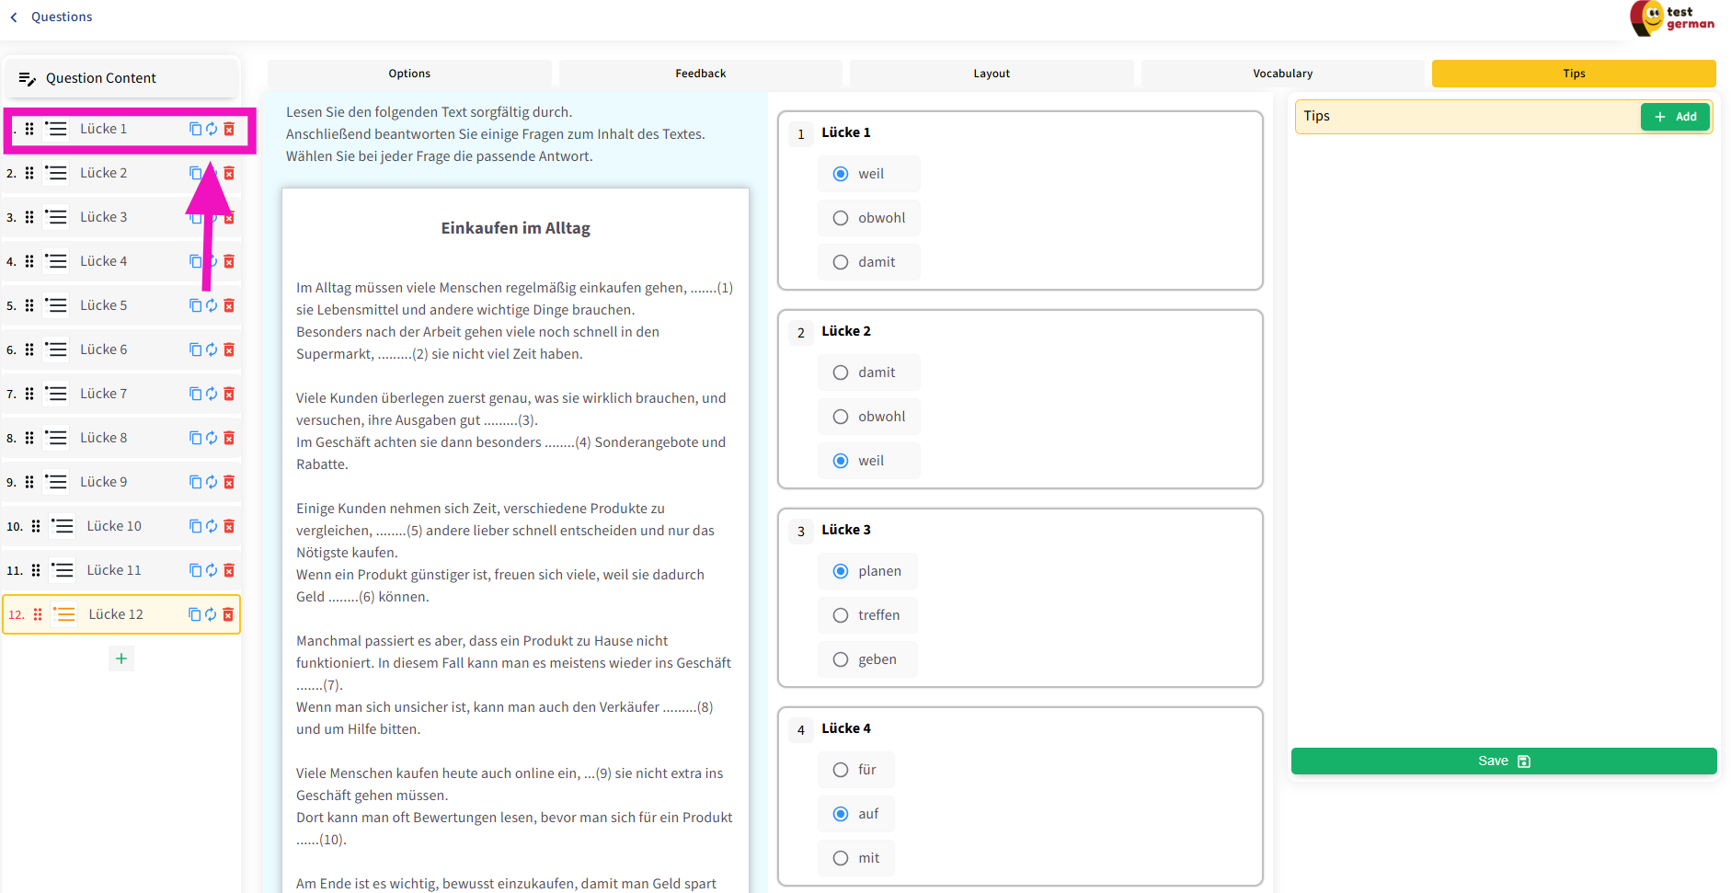Delete the Lücke 5 question
1731x893 pixels.
tap(229, 305)
